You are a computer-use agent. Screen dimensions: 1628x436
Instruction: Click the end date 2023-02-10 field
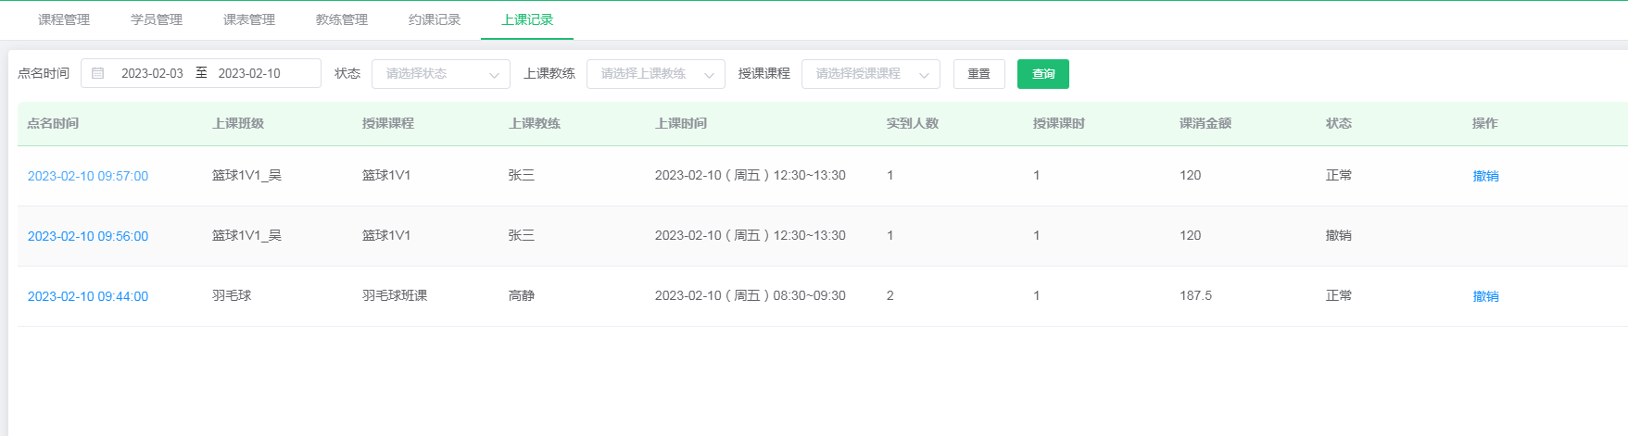click(249, 73)
